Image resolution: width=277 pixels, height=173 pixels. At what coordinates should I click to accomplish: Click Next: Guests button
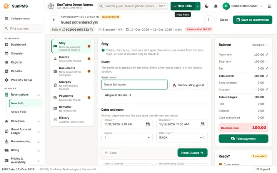[192, 153]
